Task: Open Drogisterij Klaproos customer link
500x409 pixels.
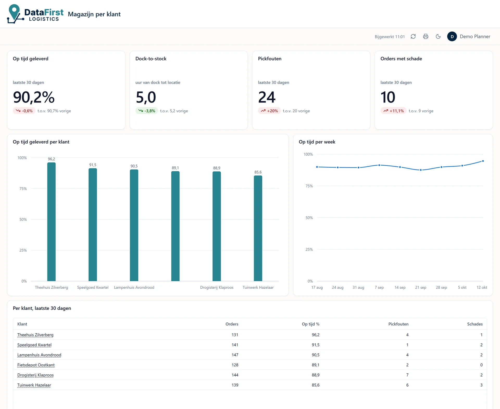Action: pos(35,375)
